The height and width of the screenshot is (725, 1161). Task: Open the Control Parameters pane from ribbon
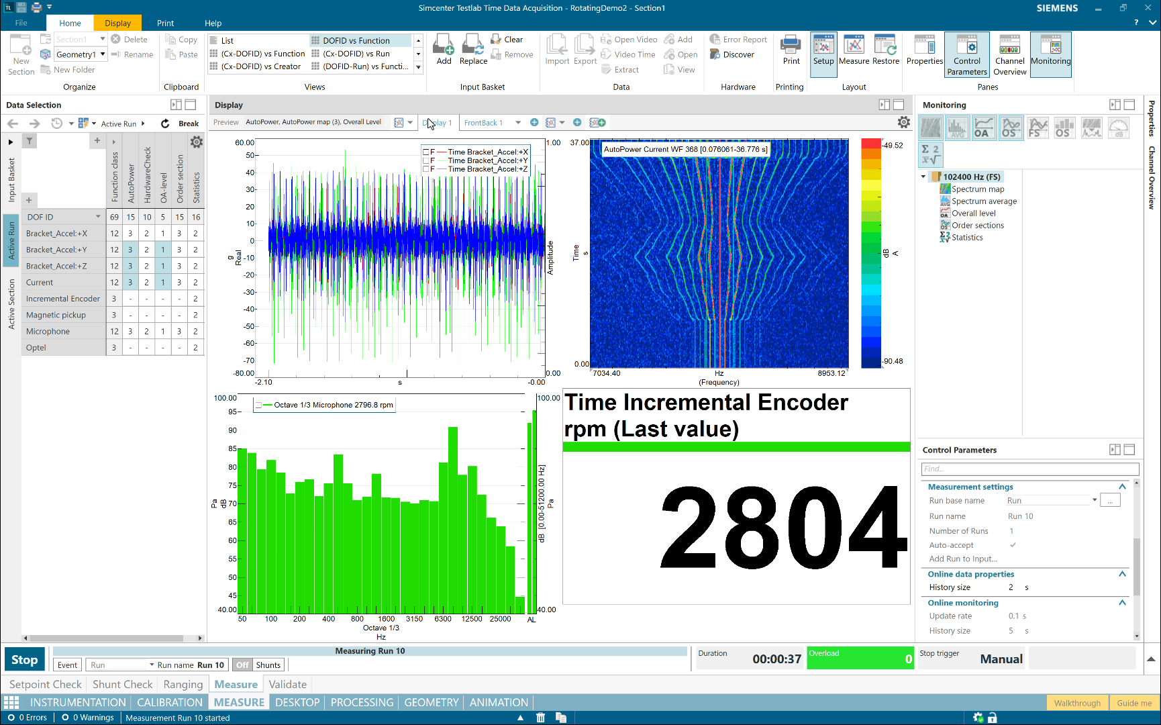966,54
